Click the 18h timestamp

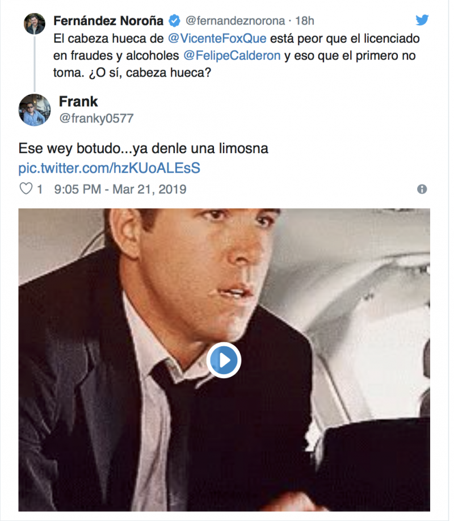[305, 21]
